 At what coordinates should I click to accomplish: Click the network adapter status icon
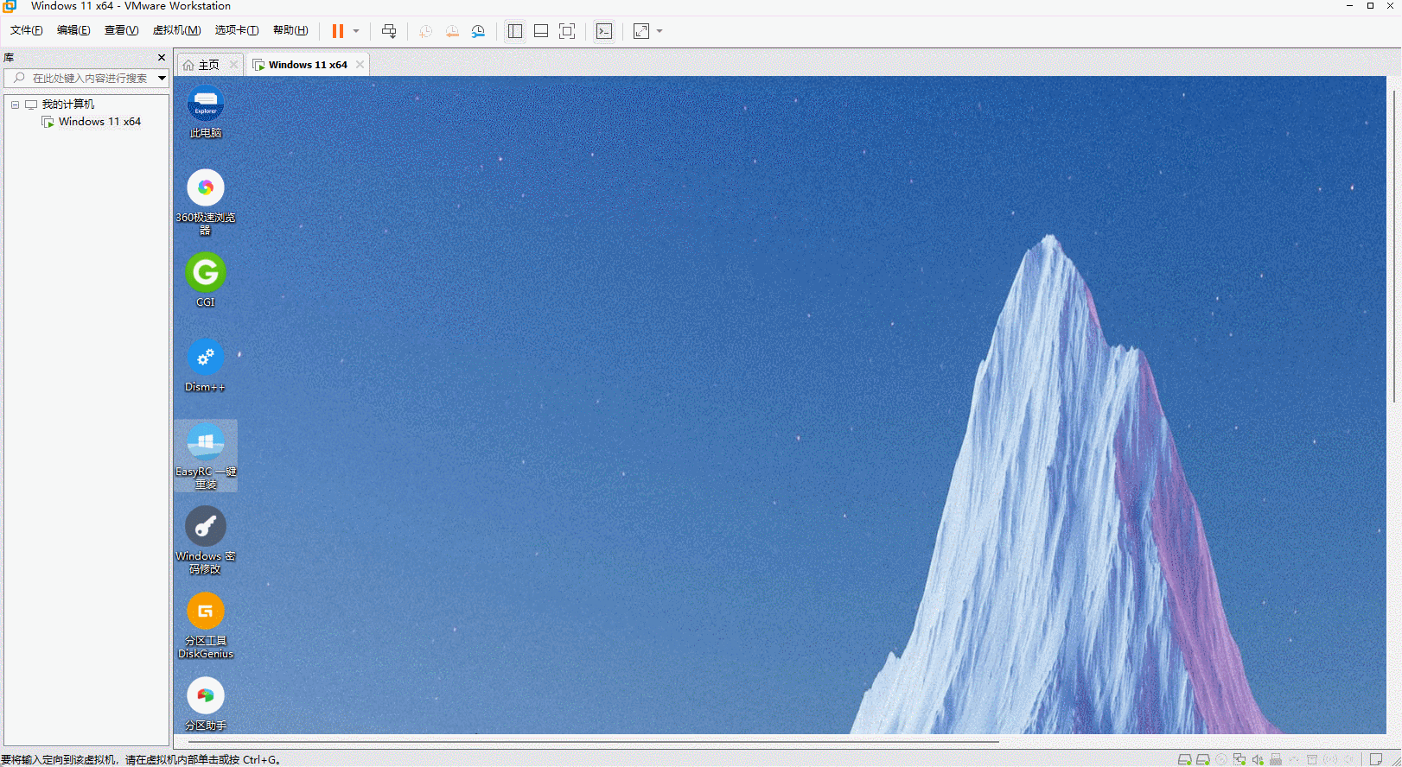coord(1239,759)
